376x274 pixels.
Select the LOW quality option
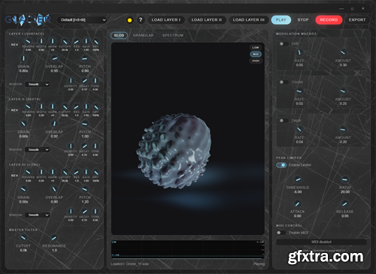[256, 47]
